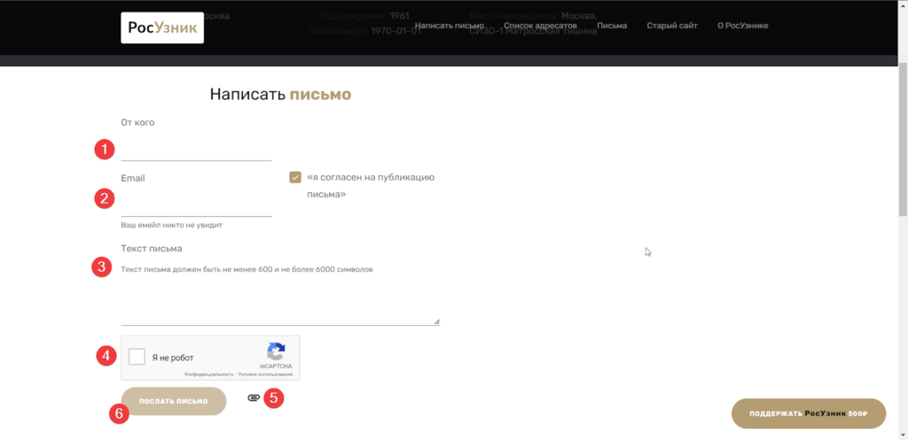Screen dimensions: 908x440
Task: Click the letter text area resize handle
Action: tap(436, 322)
